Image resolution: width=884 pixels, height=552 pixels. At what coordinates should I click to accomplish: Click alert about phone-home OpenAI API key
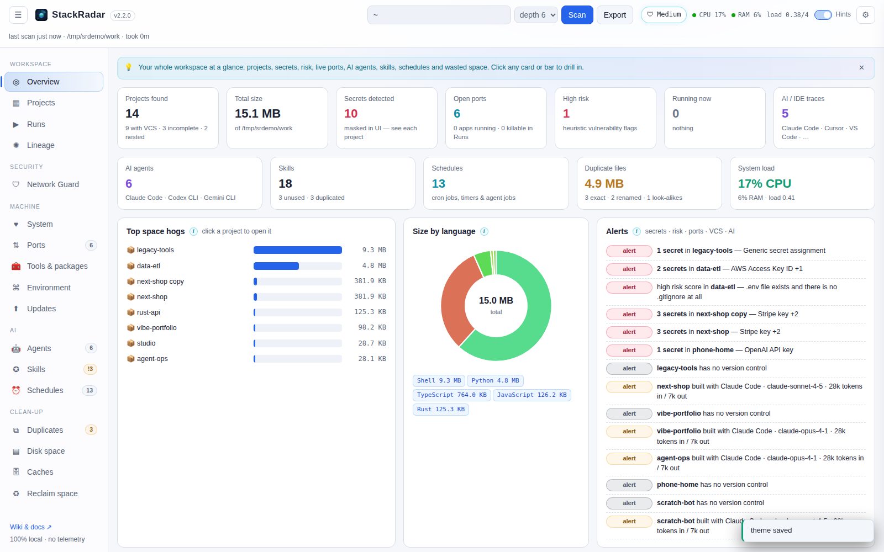click(x=736, y=350)
